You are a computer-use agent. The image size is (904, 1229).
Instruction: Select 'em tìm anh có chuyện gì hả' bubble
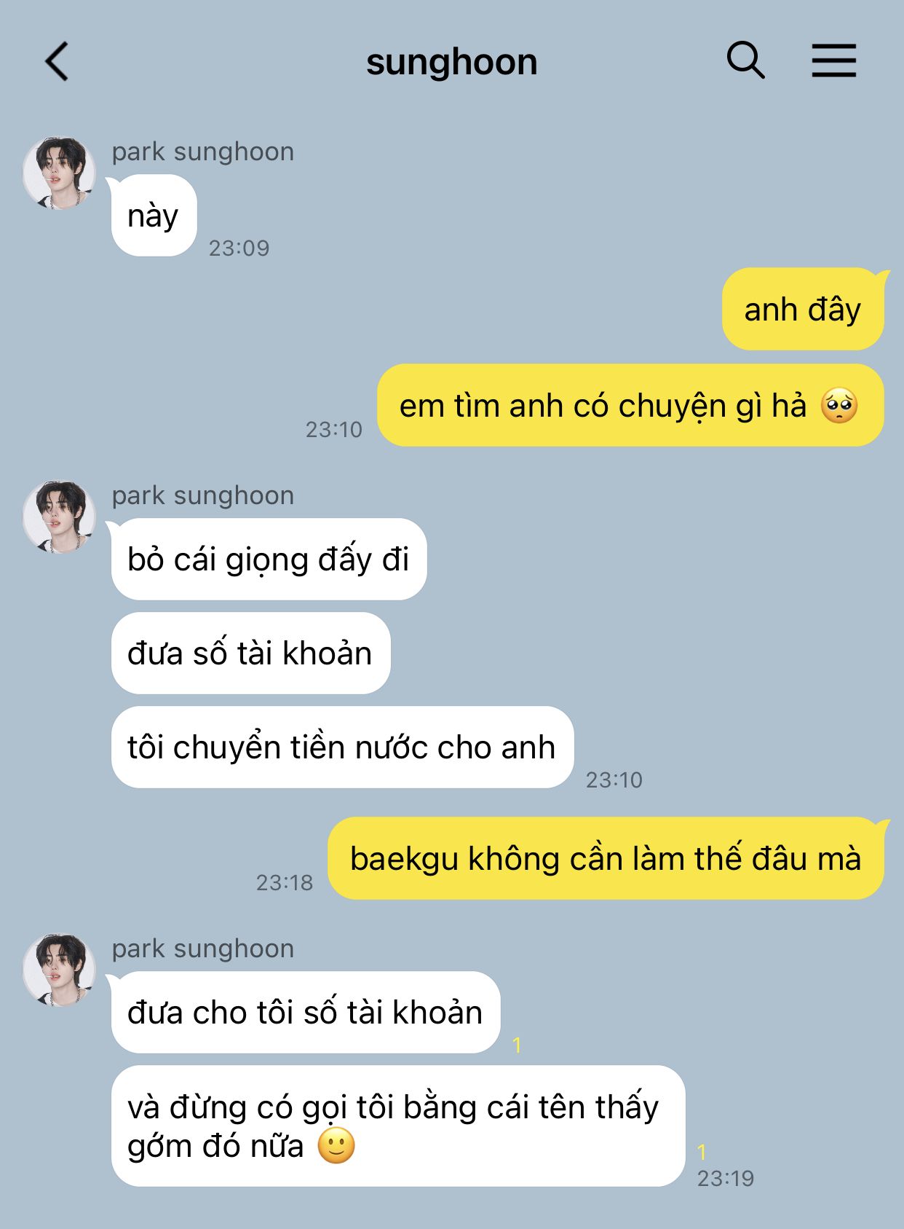[630, 406]
